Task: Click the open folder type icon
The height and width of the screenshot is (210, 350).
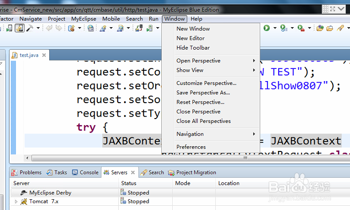Action: coord(330,28)
